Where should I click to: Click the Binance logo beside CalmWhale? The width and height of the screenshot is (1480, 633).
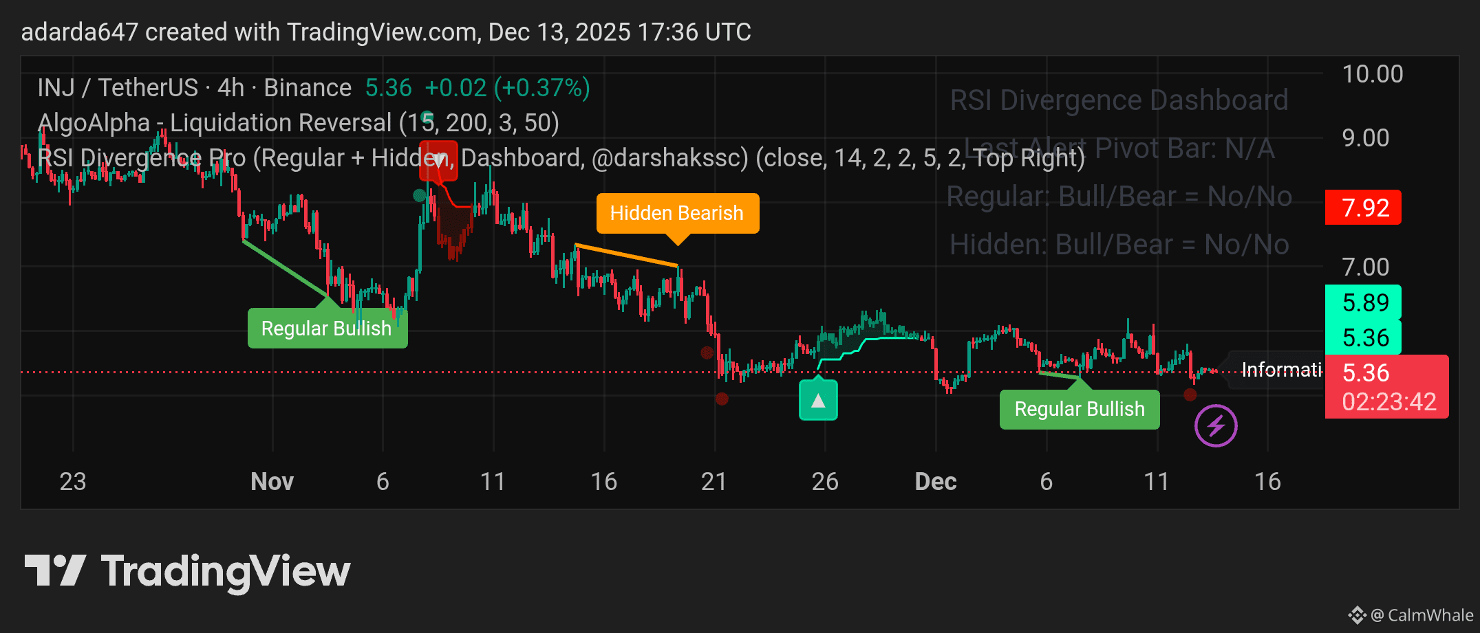(1357, 615)
